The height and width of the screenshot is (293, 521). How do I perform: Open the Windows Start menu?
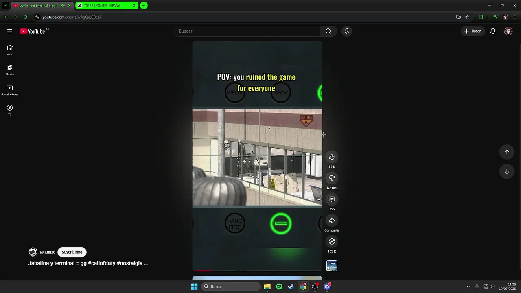195,286
